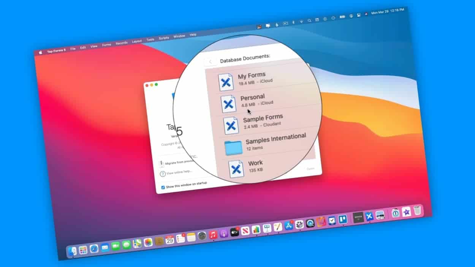This screenshot has width=475, height=267.
Task: Toggle Show this window on startup
Action: [163, 187]
